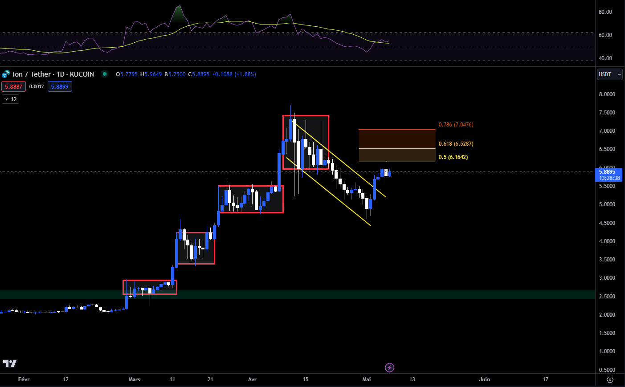Viewport: 625px width, 387px height.
Task: Click the TON coin logo icon
Action: 5,74
